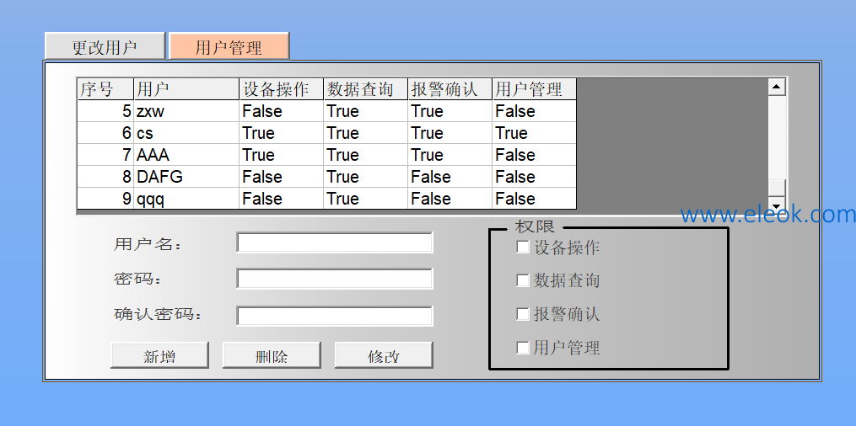Check the 报警确认 permission checkbox
856x426 pixels.
[x=522, y=314]
